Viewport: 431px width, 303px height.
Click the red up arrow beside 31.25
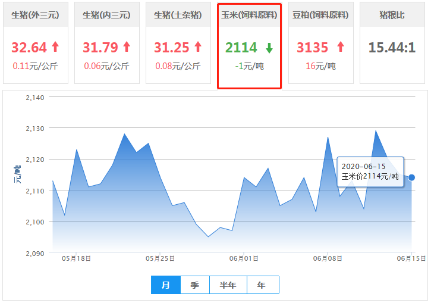(x=198, y=47)
